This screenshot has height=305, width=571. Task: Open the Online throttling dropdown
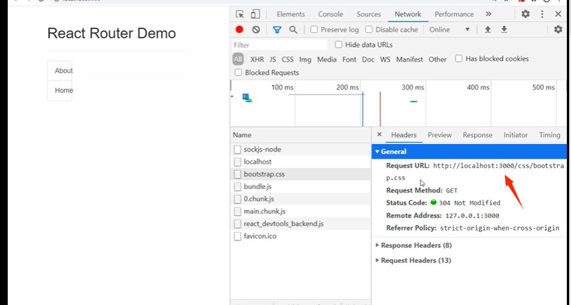pos(450,30)
